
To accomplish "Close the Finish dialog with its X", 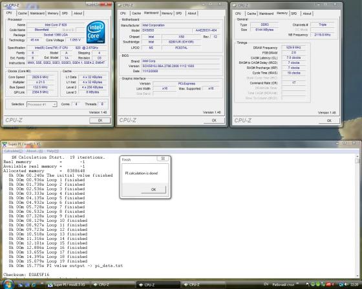I will coord(163,159).
